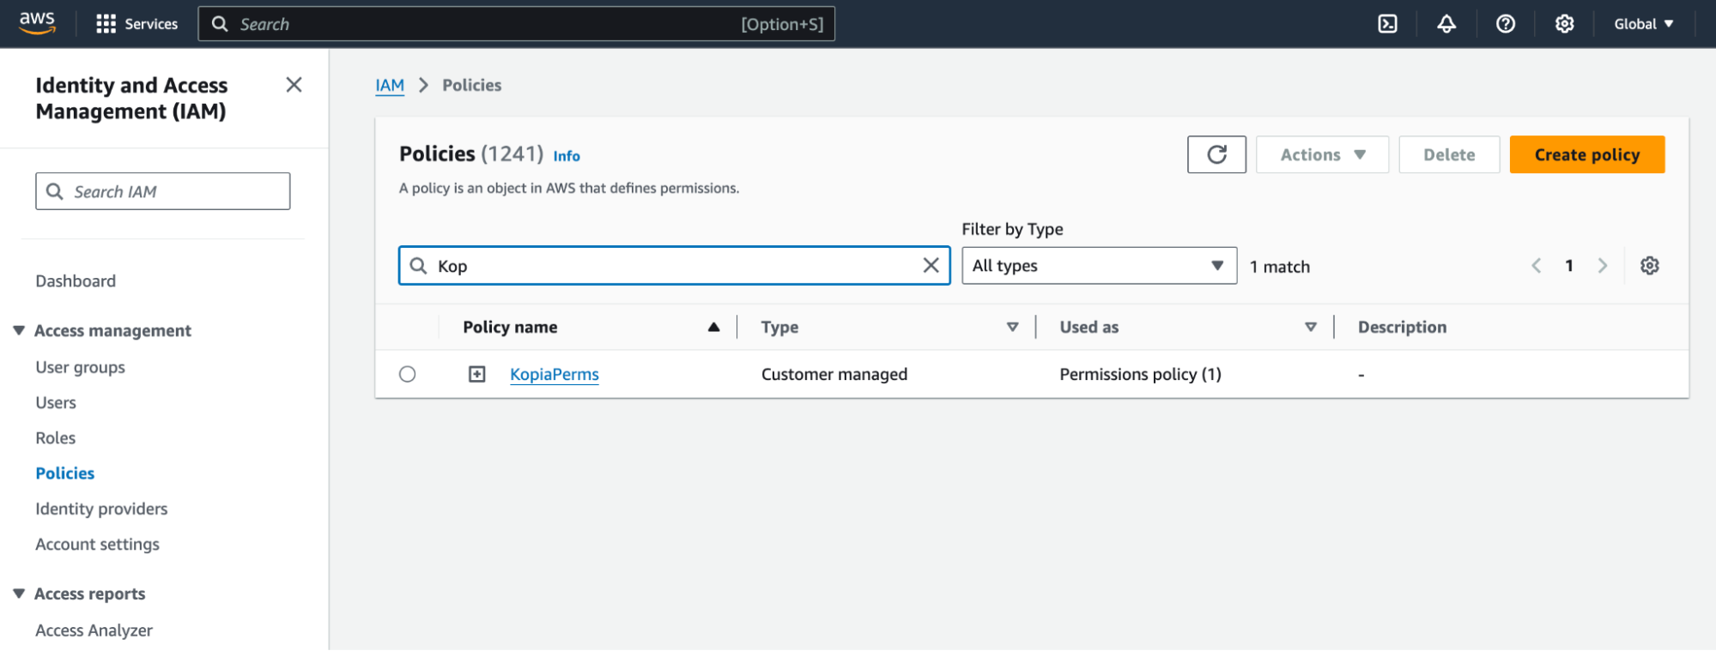
Task: Open table preferences gear
Action: click(x=1650, y=266)
